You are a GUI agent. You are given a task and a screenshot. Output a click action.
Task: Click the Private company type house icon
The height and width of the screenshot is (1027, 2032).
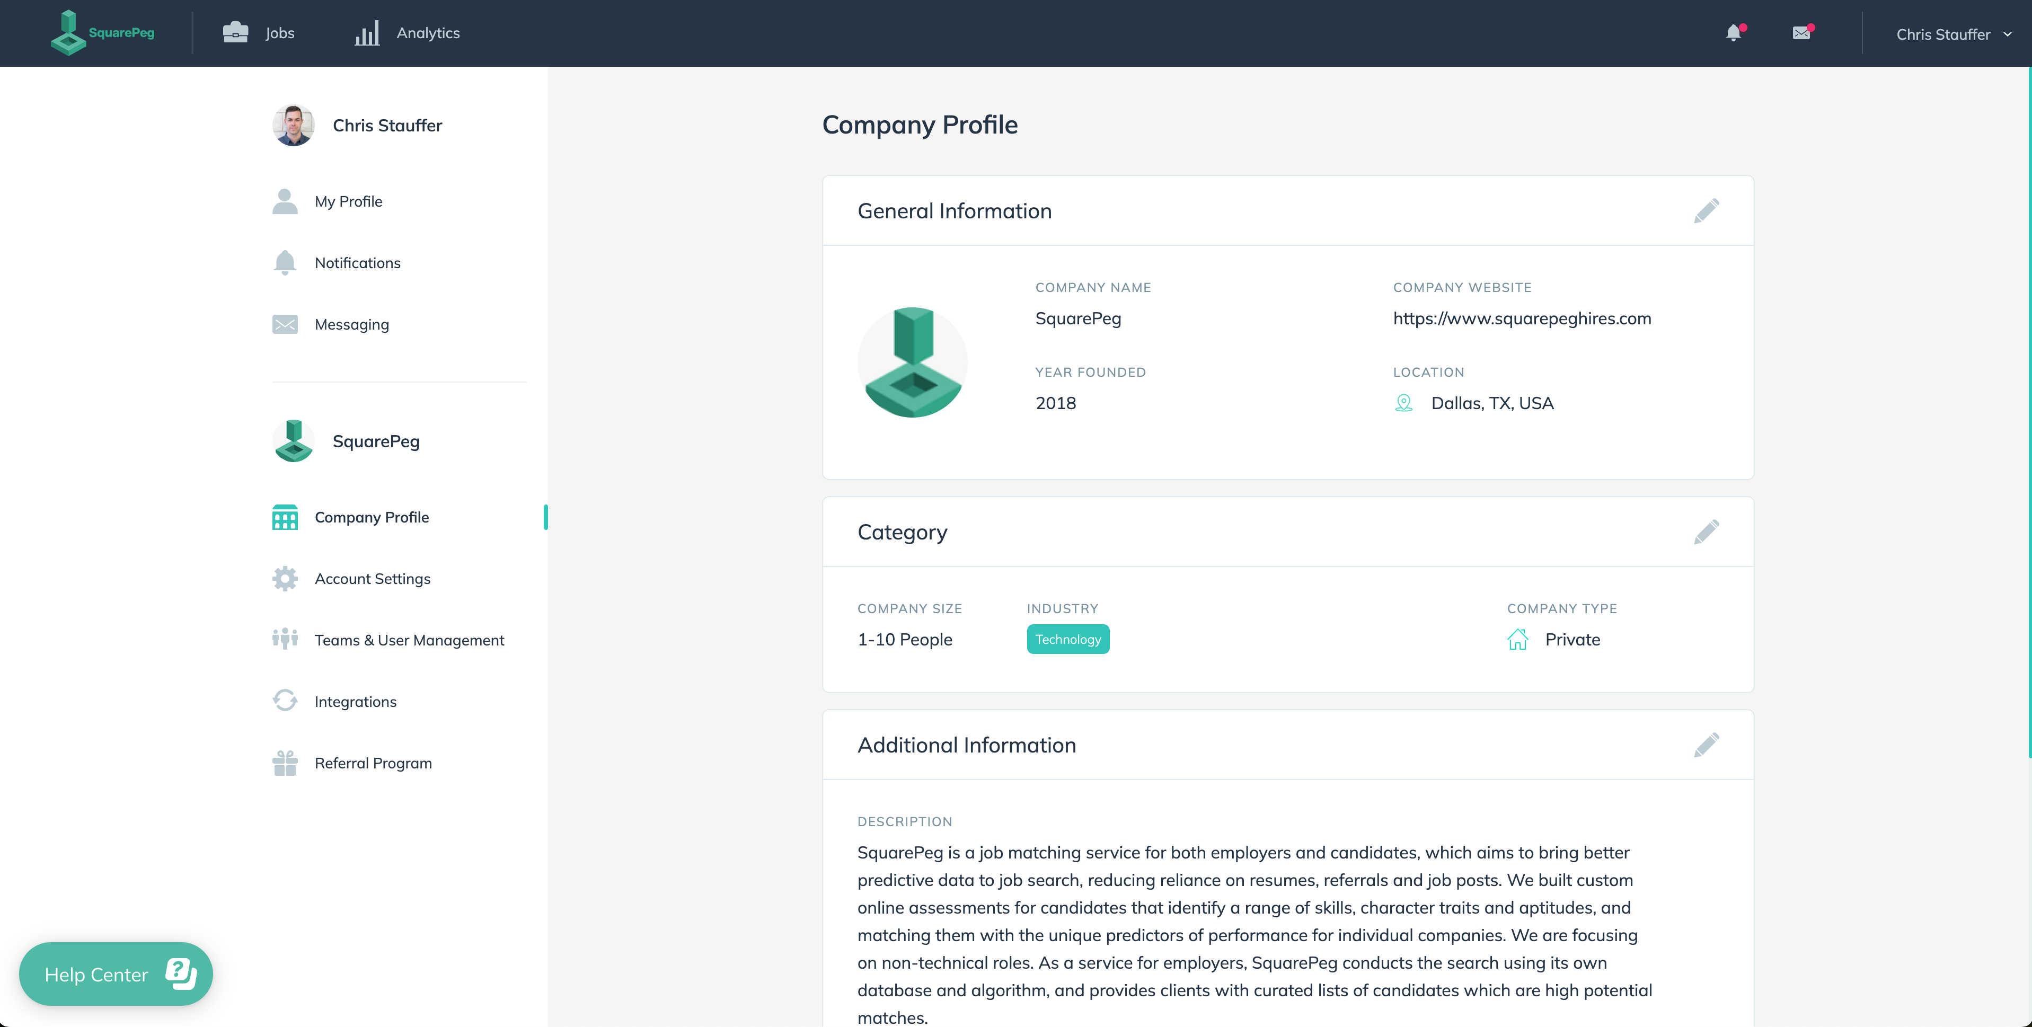(1518, 640)
